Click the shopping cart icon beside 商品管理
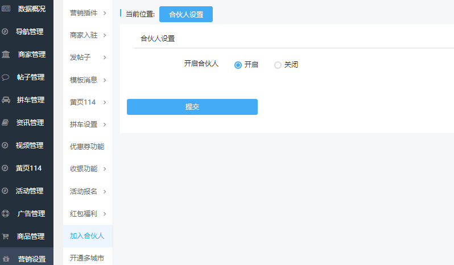Image resolution: width=454 pixels, height=265 pixels. [x=5, y=237]
